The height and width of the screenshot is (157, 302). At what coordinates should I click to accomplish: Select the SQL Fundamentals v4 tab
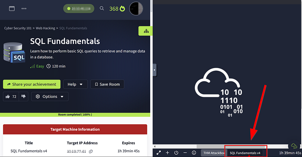pyautogui.click(x=245, y=153)
